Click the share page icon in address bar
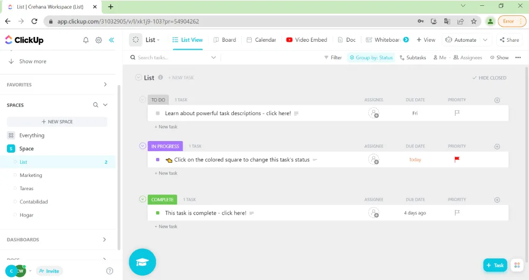The width and height of the screenshot is (529, 280). pos(460,21)
